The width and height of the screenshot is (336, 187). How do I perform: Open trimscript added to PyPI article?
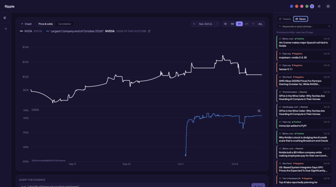304,124
